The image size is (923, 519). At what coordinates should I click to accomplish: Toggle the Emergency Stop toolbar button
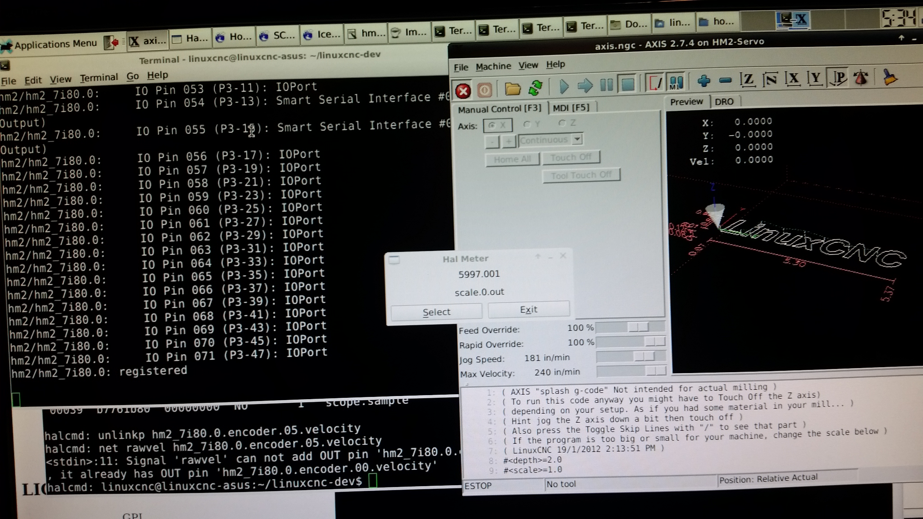click(x=463, y=91)
